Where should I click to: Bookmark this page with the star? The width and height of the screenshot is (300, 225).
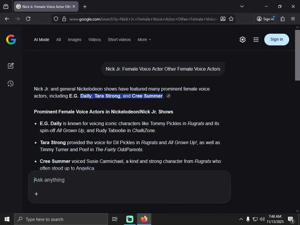coord(231,19)
